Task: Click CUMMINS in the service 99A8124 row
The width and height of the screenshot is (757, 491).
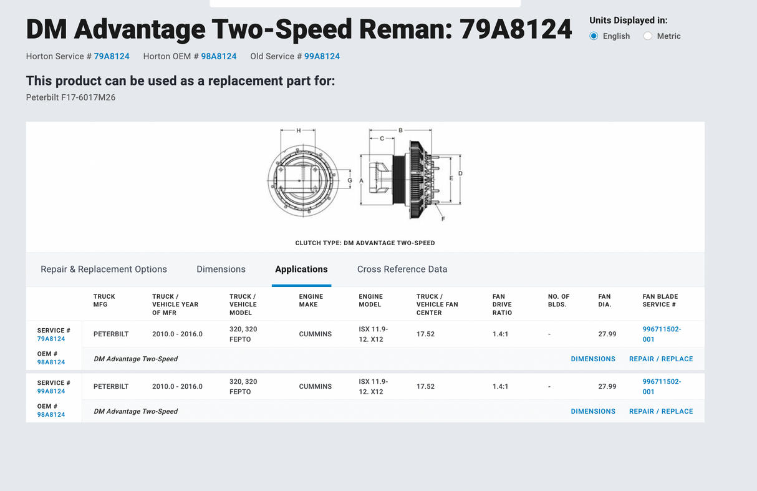Action: coord(316,386)
